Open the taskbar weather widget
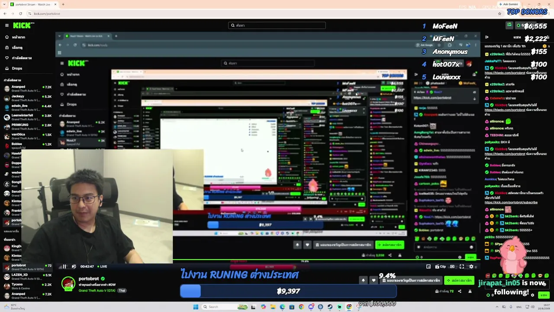The width and height of the screenshot is (554, 312). (15, 307)
